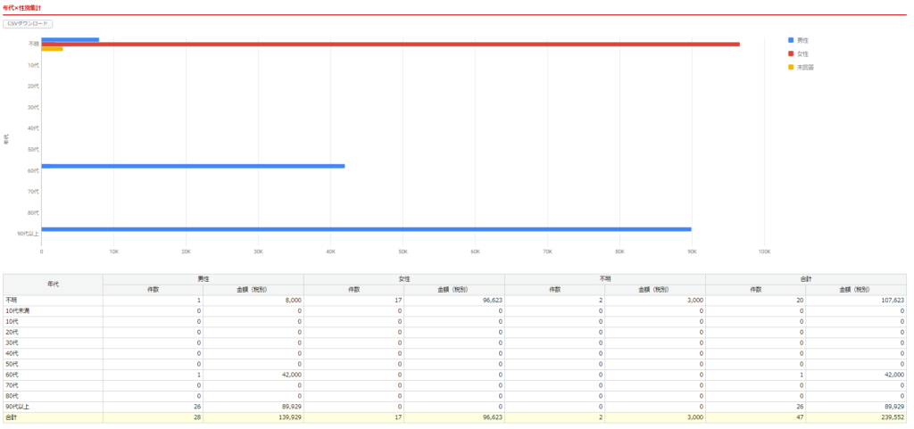Viewport: 914px width, 429px height.
Task: Click the 合計 row label at table bottom
Action: tap(11, 417)
